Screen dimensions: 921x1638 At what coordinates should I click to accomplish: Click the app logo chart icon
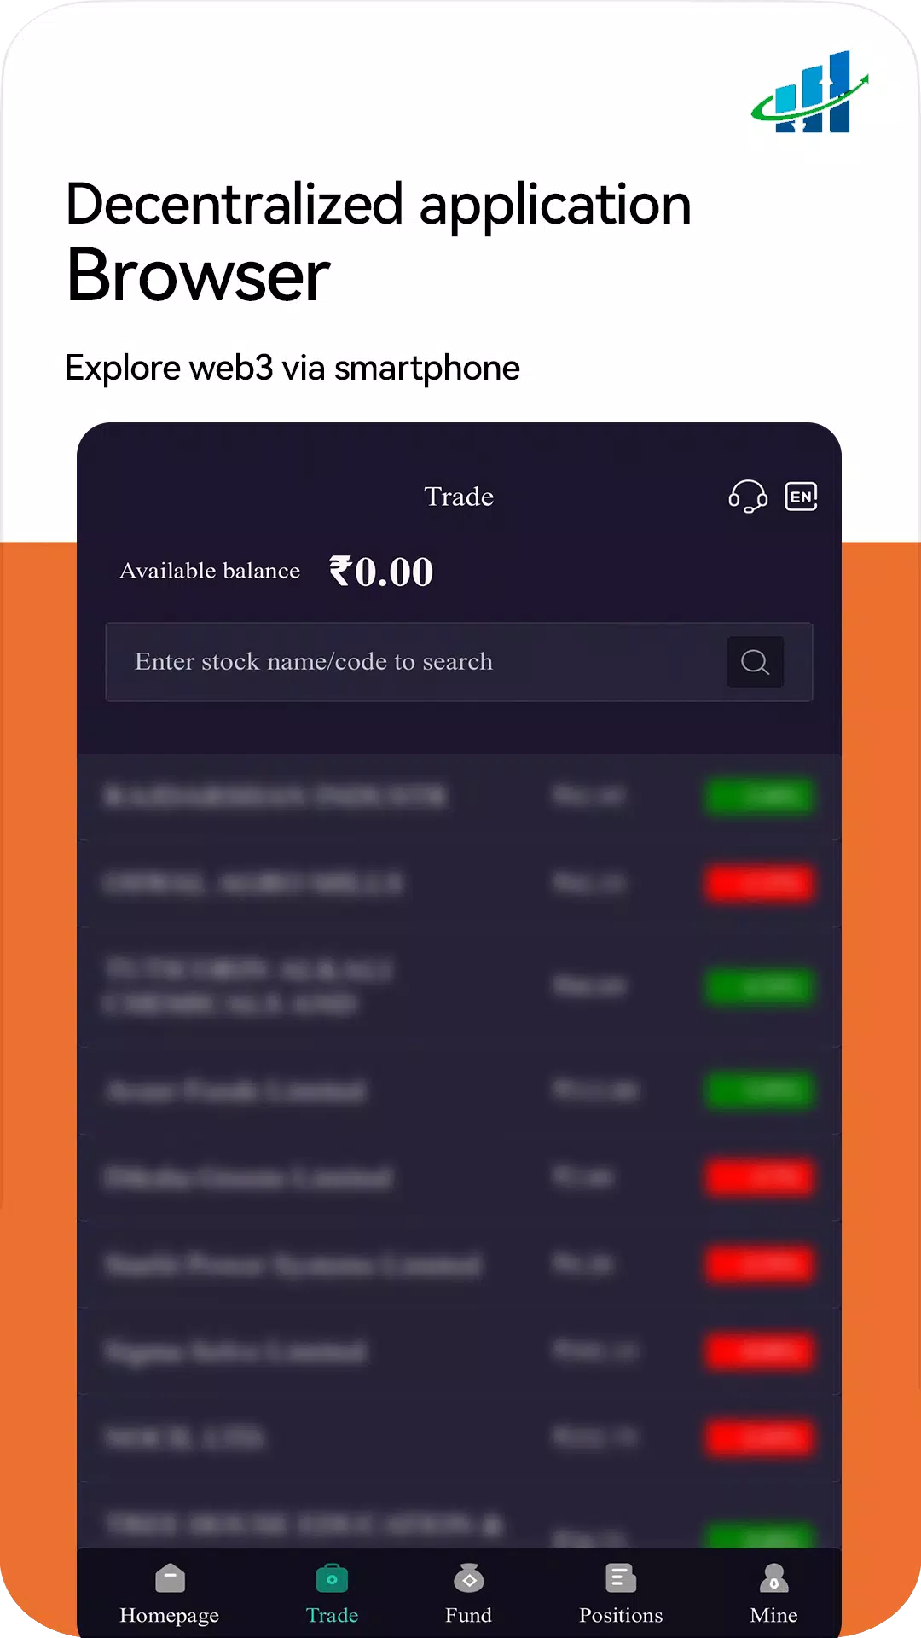pyautogui.click(x=810, y=92)
